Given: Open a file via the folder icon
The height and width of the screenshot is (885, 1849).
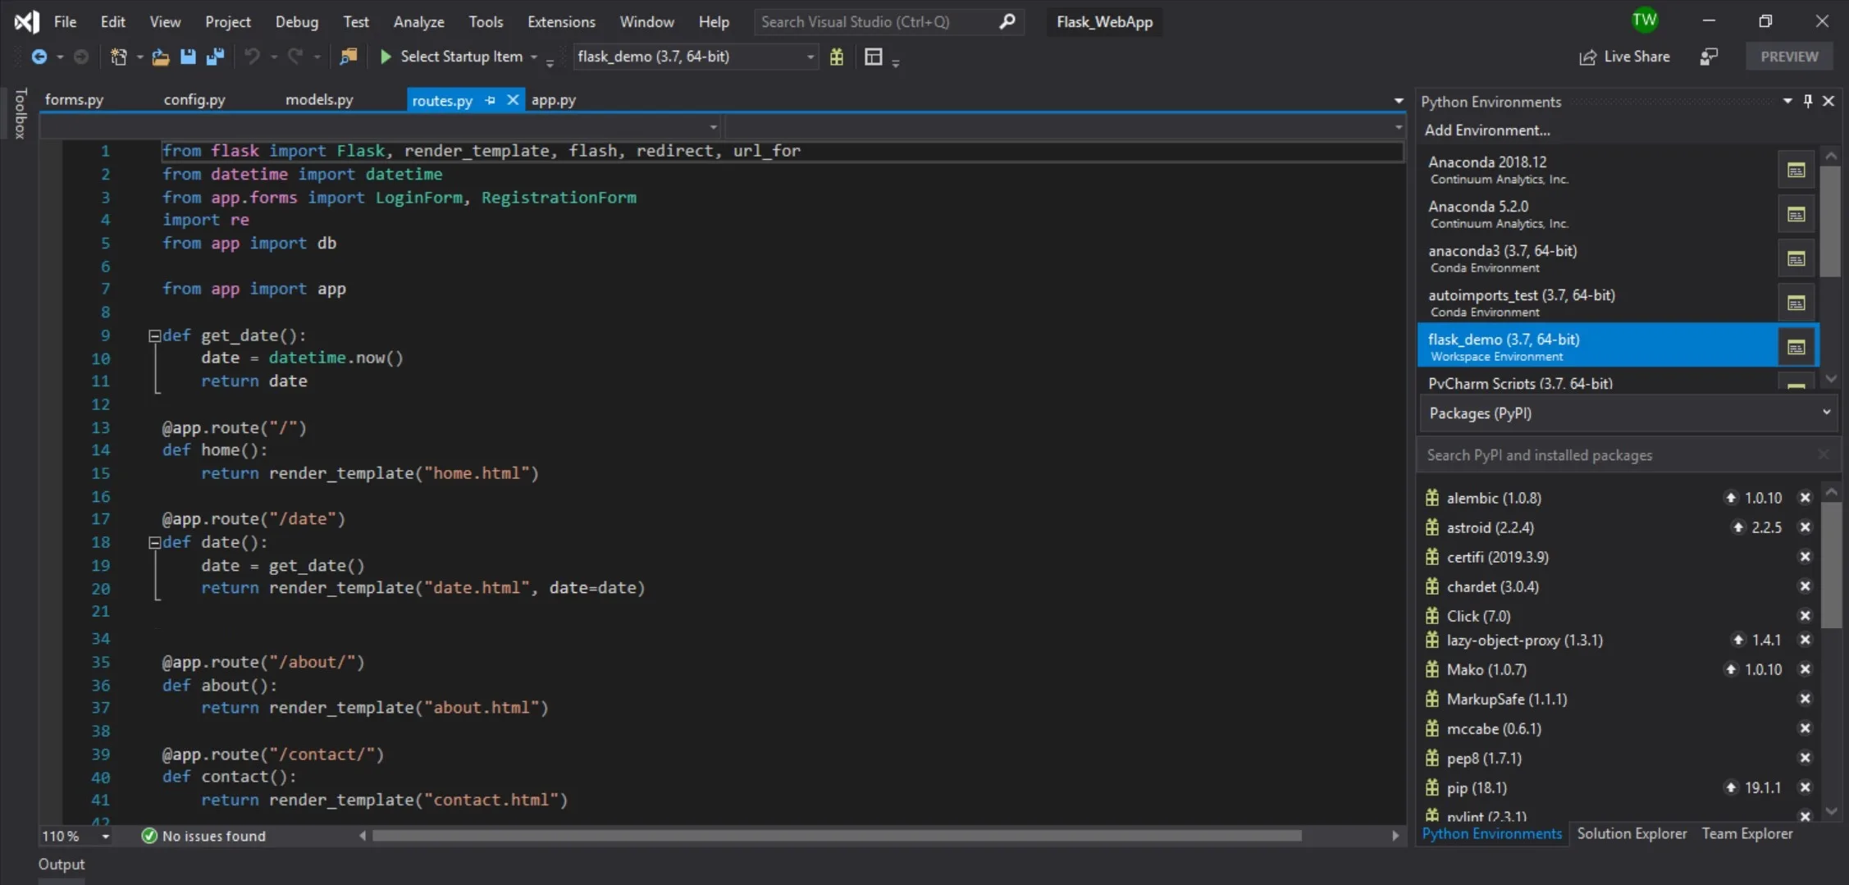Looking at the screenshot, I should click(x=161, y=57).
